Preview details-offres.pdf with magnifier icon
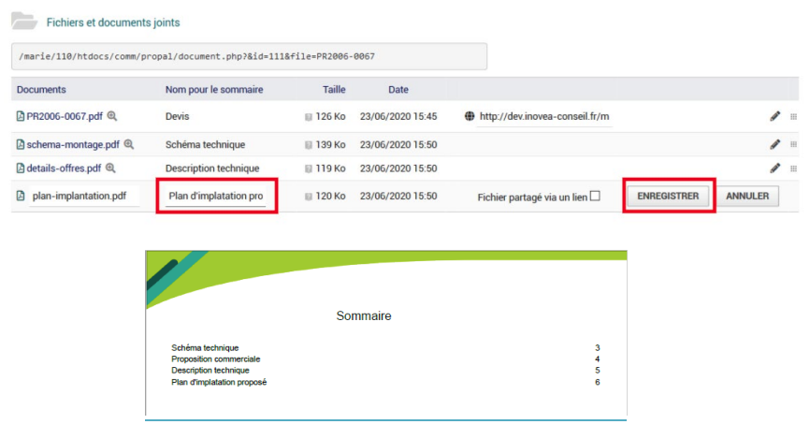The height and width of the screenshot is (439, 810). click(x=110, y=168)
